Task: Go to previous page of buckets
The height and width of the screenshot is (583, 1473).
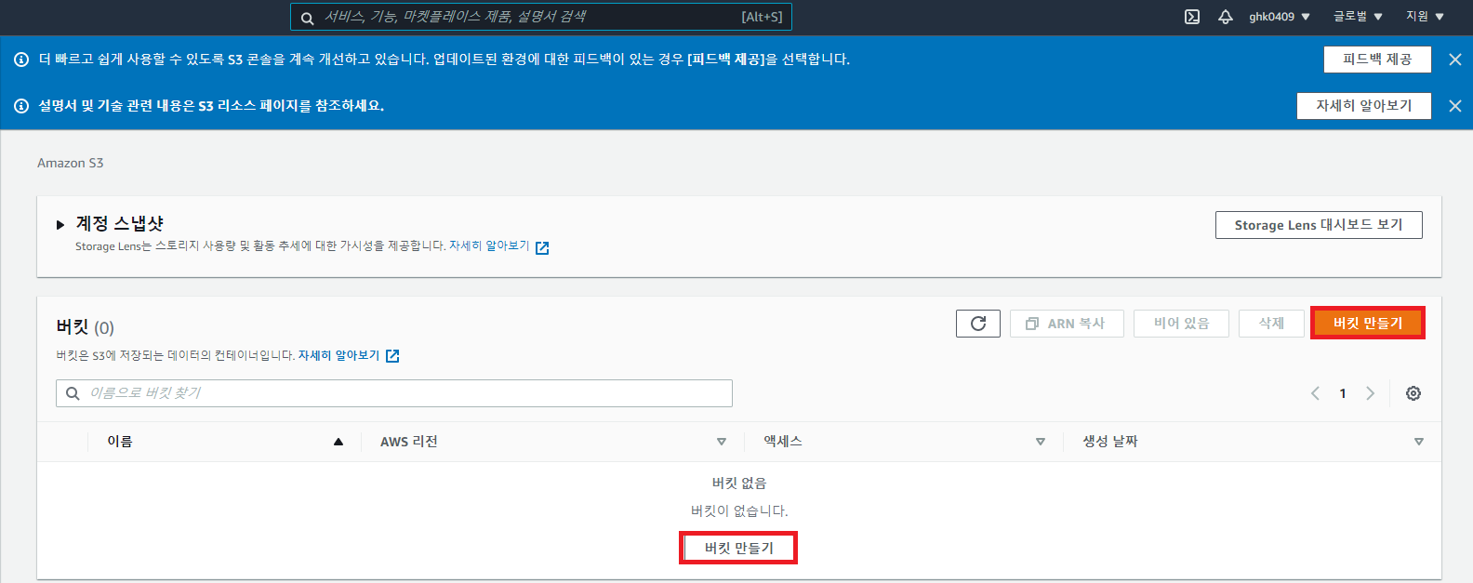Action: [1315, 393]
